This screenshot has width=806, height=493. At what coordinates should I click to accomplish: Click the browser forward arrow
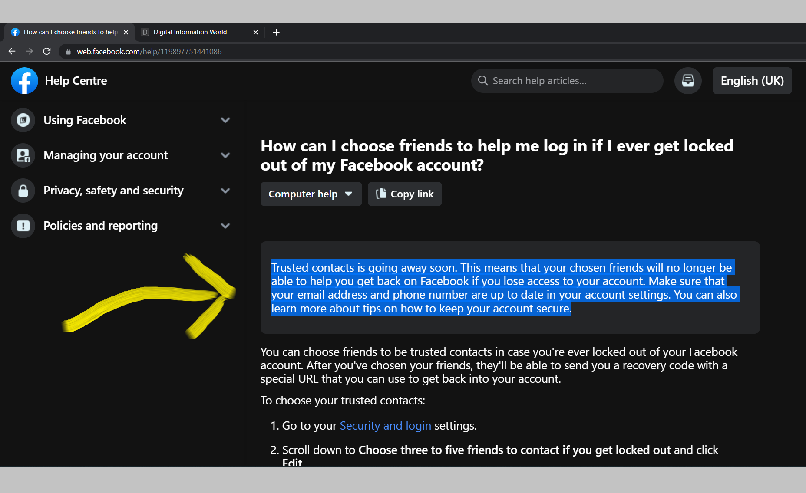click(29, 51)
